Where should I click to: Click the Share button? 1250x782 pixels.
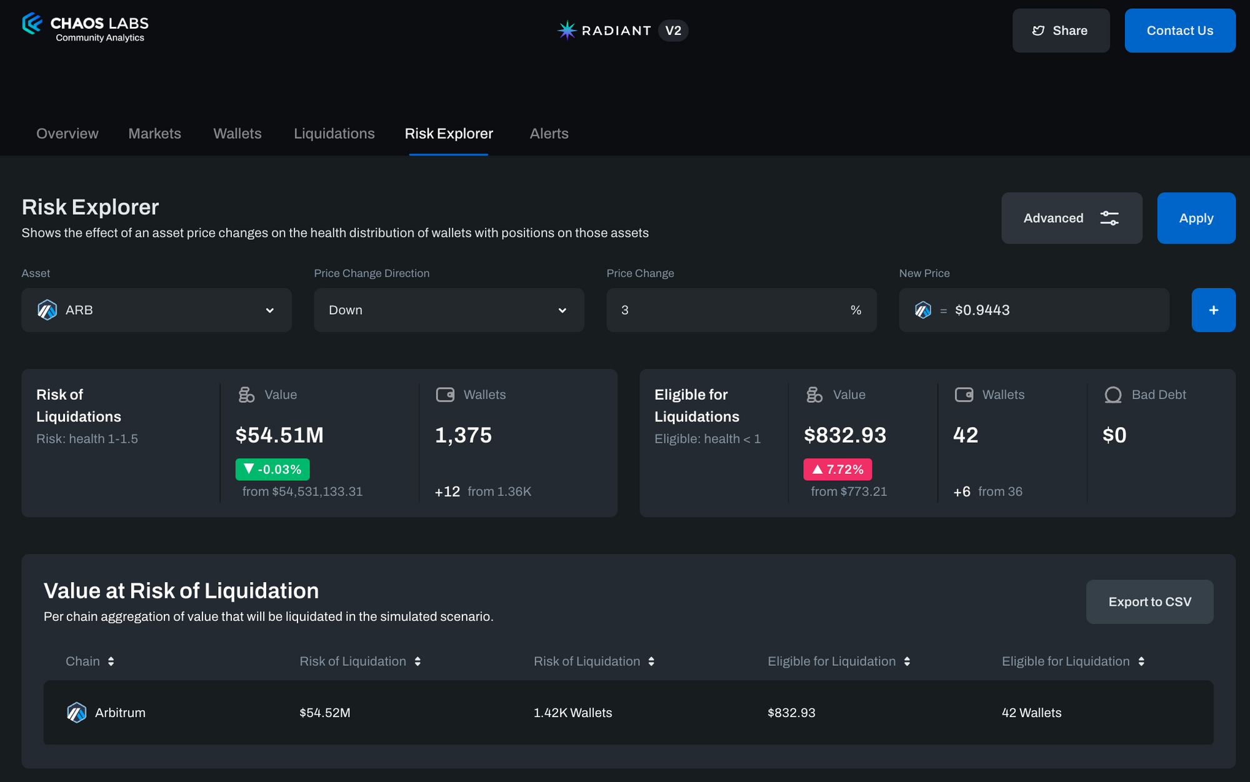coord(1061,31)
